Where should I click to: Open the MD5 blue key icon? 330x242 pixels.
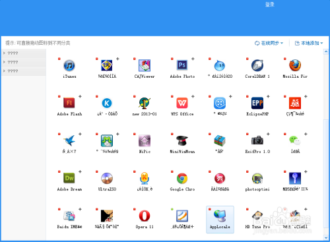[295, 178]
